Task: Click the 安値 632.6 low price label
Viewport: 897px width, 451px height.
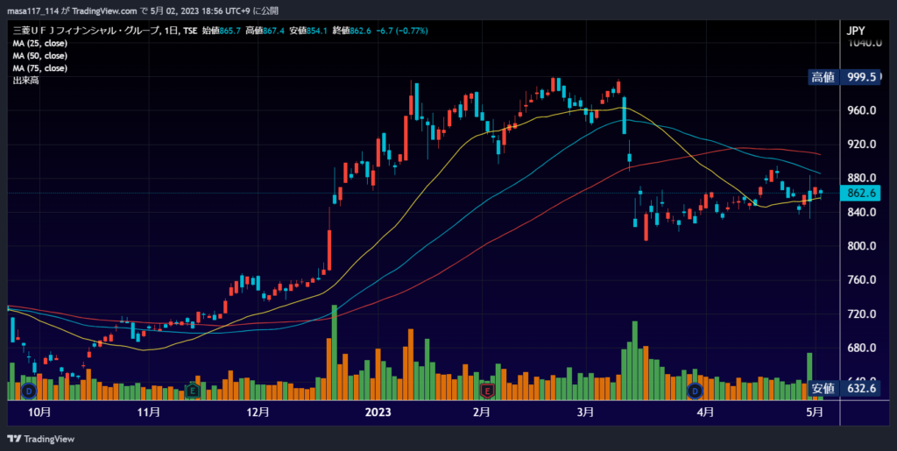Action: 843,390
